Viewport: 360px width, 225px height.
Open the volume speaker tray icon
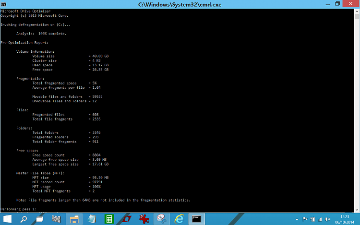pos(328,219)
